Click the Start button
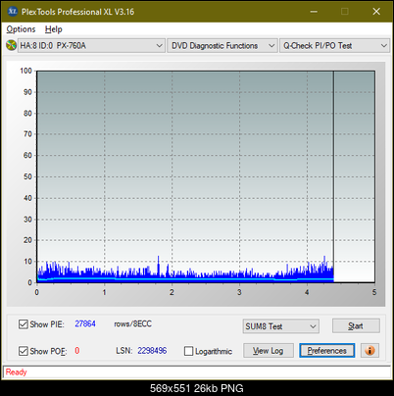Screen dimensions: 394x396 tap(356, 325)
